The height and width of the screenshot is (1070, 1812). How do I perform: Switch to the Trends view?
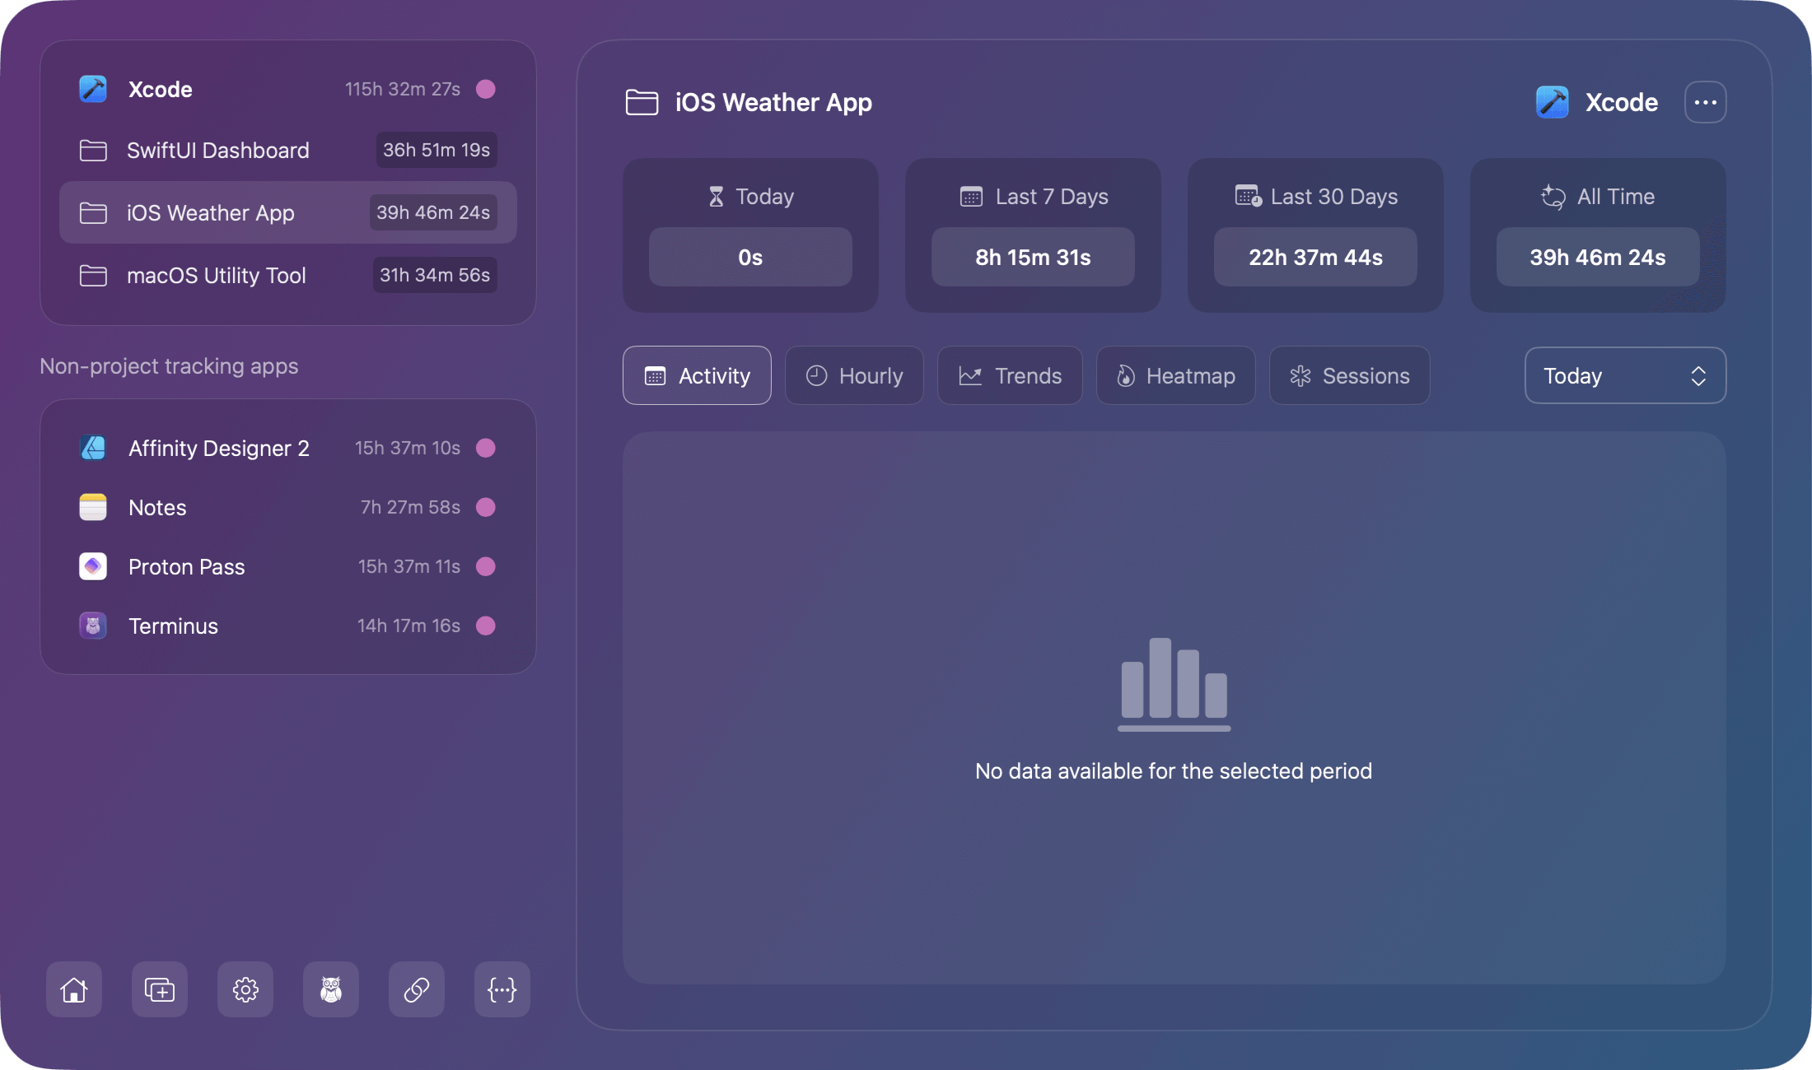(x=1009, y=375)
